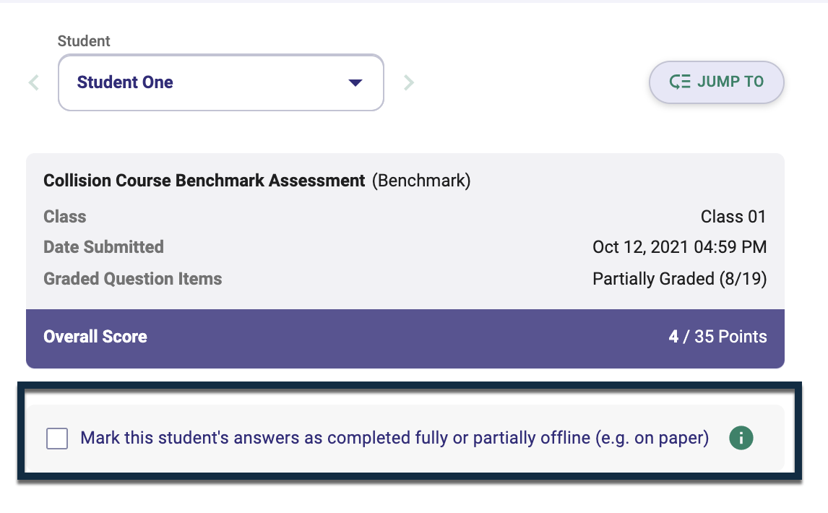Click the 4 / 35 Points score value
This screenshot has height=513, width=828.
(717, 337)
